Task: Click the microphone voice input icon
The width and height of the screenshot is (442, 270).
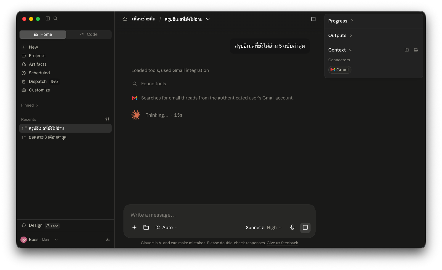Action: coord(292,227)
